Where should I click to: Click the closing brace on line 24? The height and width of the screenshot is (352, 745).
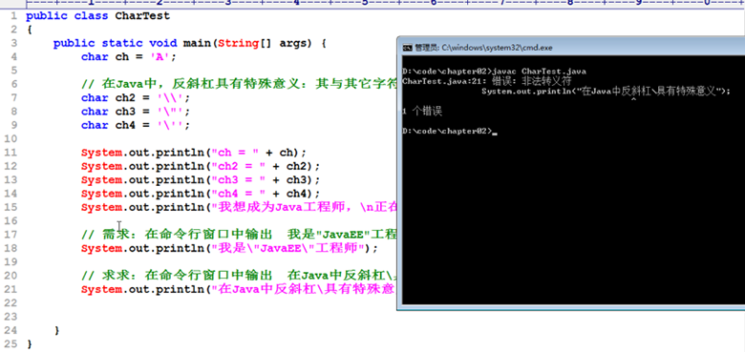(x=56, y=330)
